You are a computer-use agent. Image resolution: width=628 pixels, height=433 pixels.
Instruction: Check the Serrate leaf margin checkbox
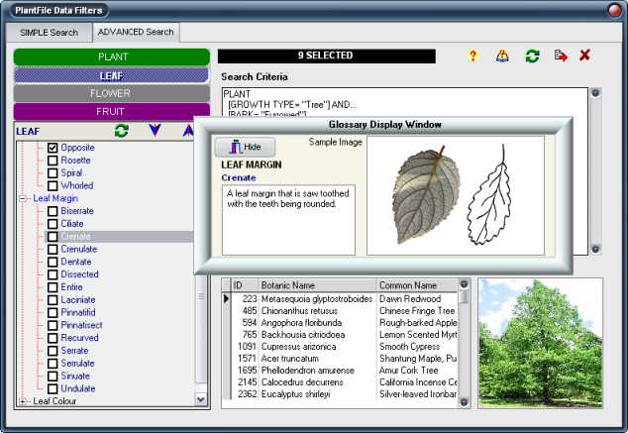point(53,351)
